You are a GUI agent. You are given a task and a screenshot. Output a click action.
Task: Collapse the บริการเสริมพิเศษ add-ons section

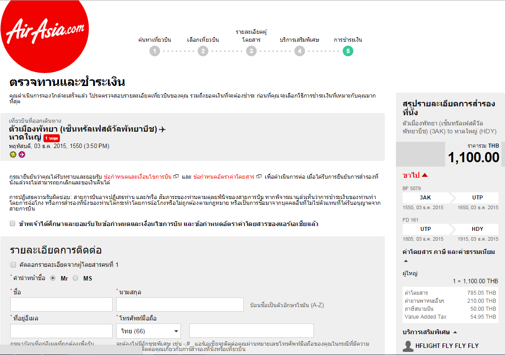455,332
